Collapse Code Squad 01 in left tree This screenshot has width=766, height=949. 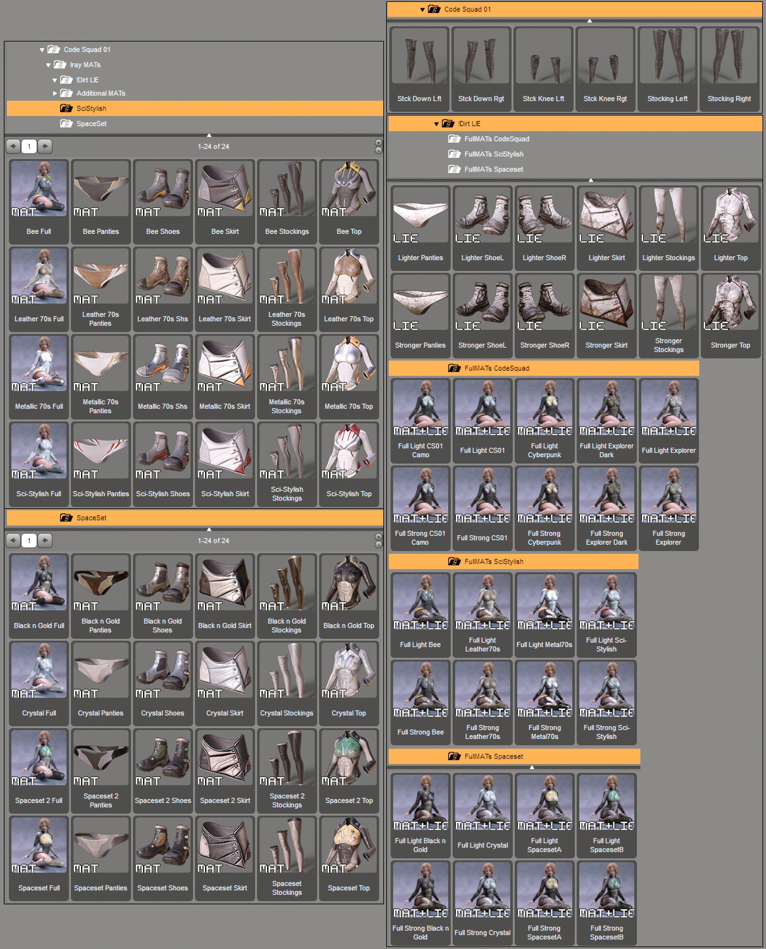click(x=42, y=50)
